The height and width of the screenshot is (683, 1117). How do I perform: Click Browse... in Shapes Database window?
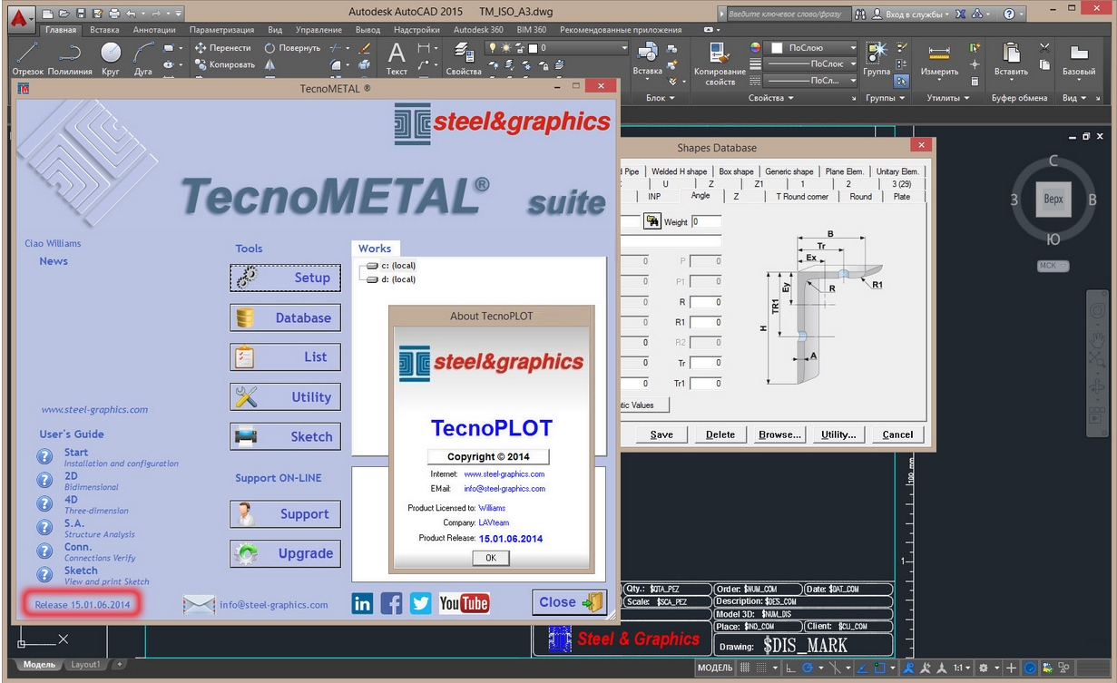(779, 434)
